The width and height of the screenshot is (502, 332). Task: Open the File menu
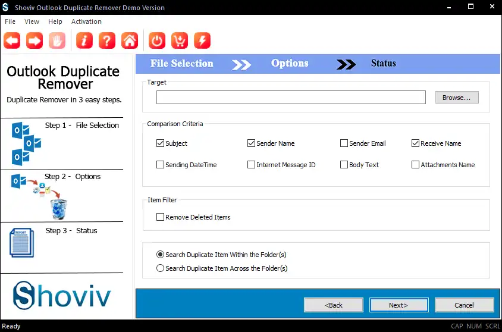[10, 21]
